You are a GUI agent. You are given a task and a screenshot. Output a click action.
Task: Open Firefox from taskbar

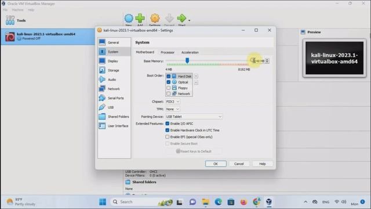pos(243,202)
